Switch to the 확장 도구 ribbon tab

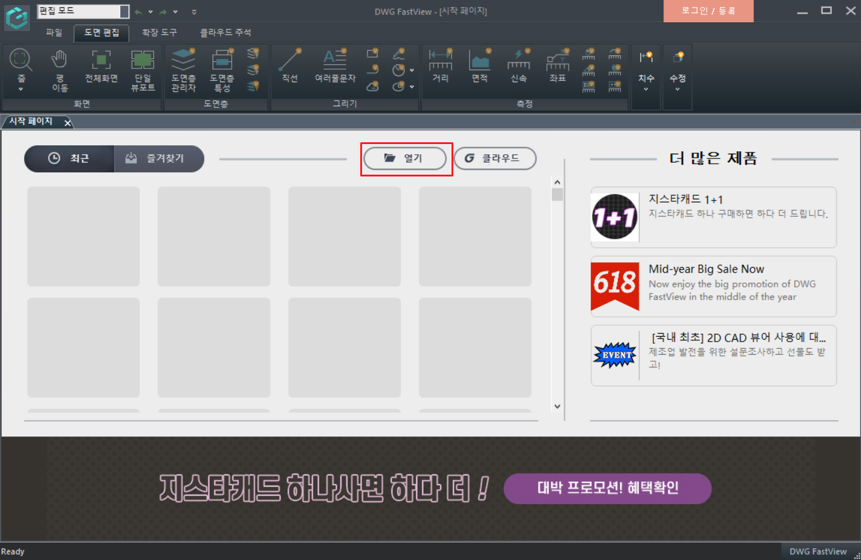tap(159, 32)
